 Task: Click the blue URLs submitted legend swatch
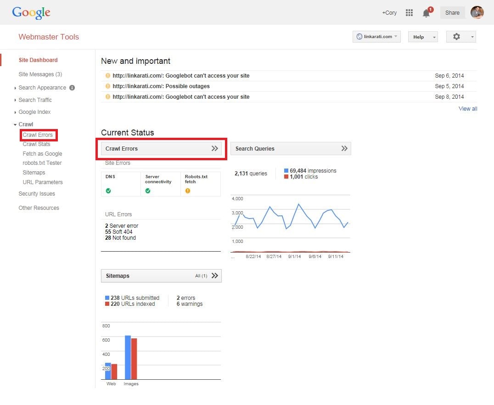tap(107, 298)
